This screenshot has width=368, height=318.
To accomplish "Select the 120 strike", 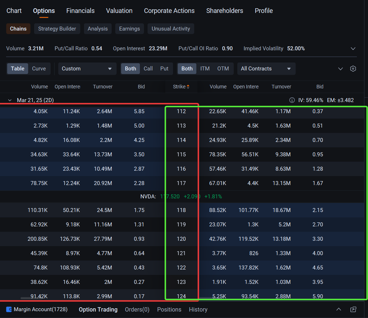I will pyautogui.click(x=181, y=239).
